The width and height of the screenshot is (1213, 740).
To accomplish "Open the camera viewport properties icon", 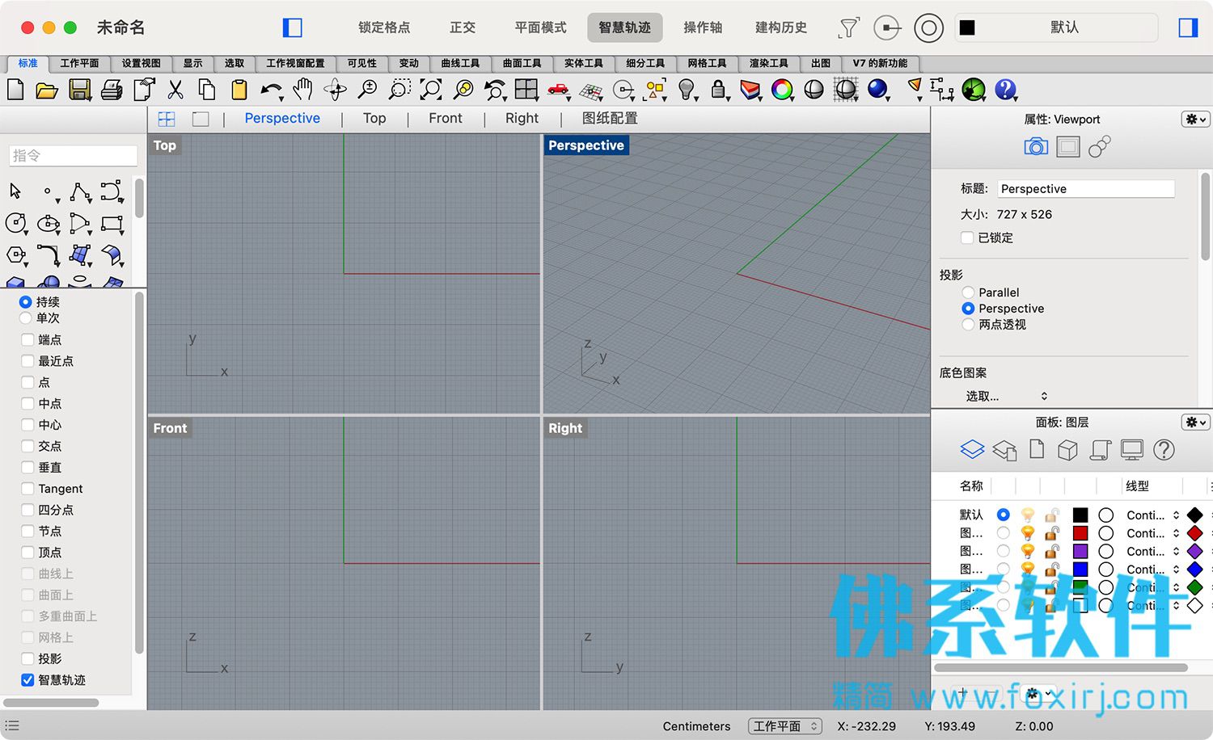I will [x=1035, y=146].
